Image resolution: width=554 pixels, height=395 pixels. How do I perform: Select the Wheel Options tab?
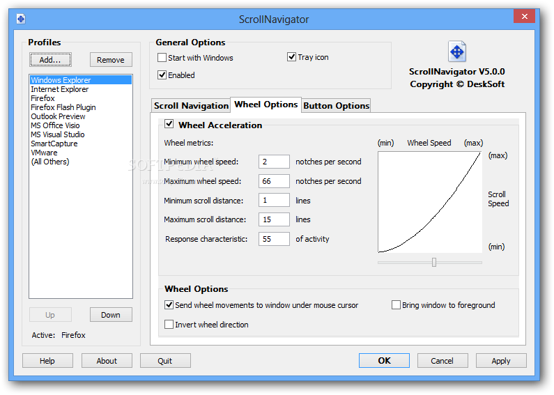click(266, 104)
